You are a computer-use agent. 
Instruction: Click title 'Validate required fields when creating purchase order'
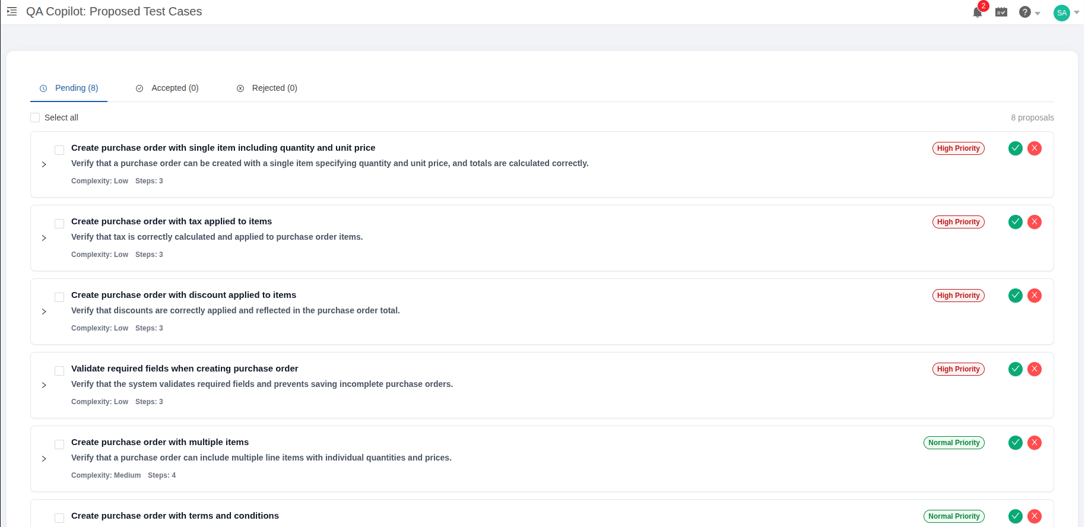coord(185,369)
